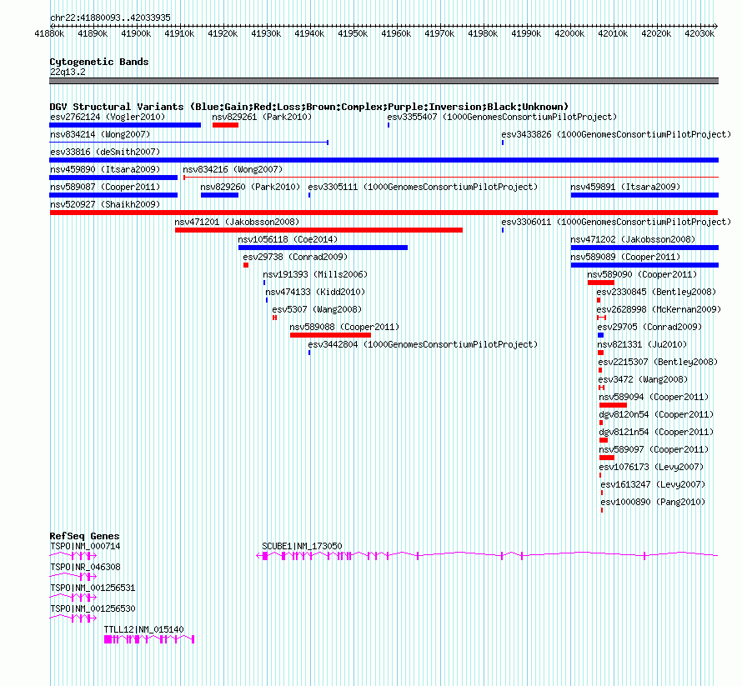Viewport: 742px width, 686px height.
Task: Collapse the DGV Structural Variants track
Action: tap(308, 107)
